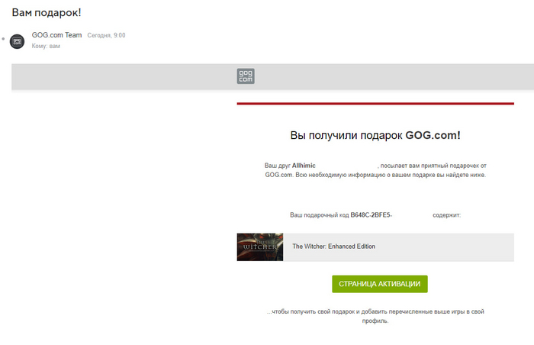
Task: Click the label "Ваш подарочный код"
Action: tap(319, 215)
